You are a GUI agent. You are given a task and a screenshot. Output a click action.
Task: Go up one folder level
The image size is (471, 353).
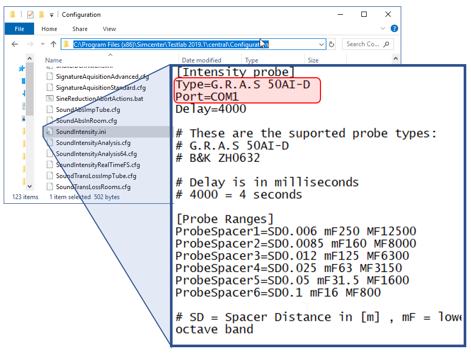pyautogui.click(x=53, y=44)
